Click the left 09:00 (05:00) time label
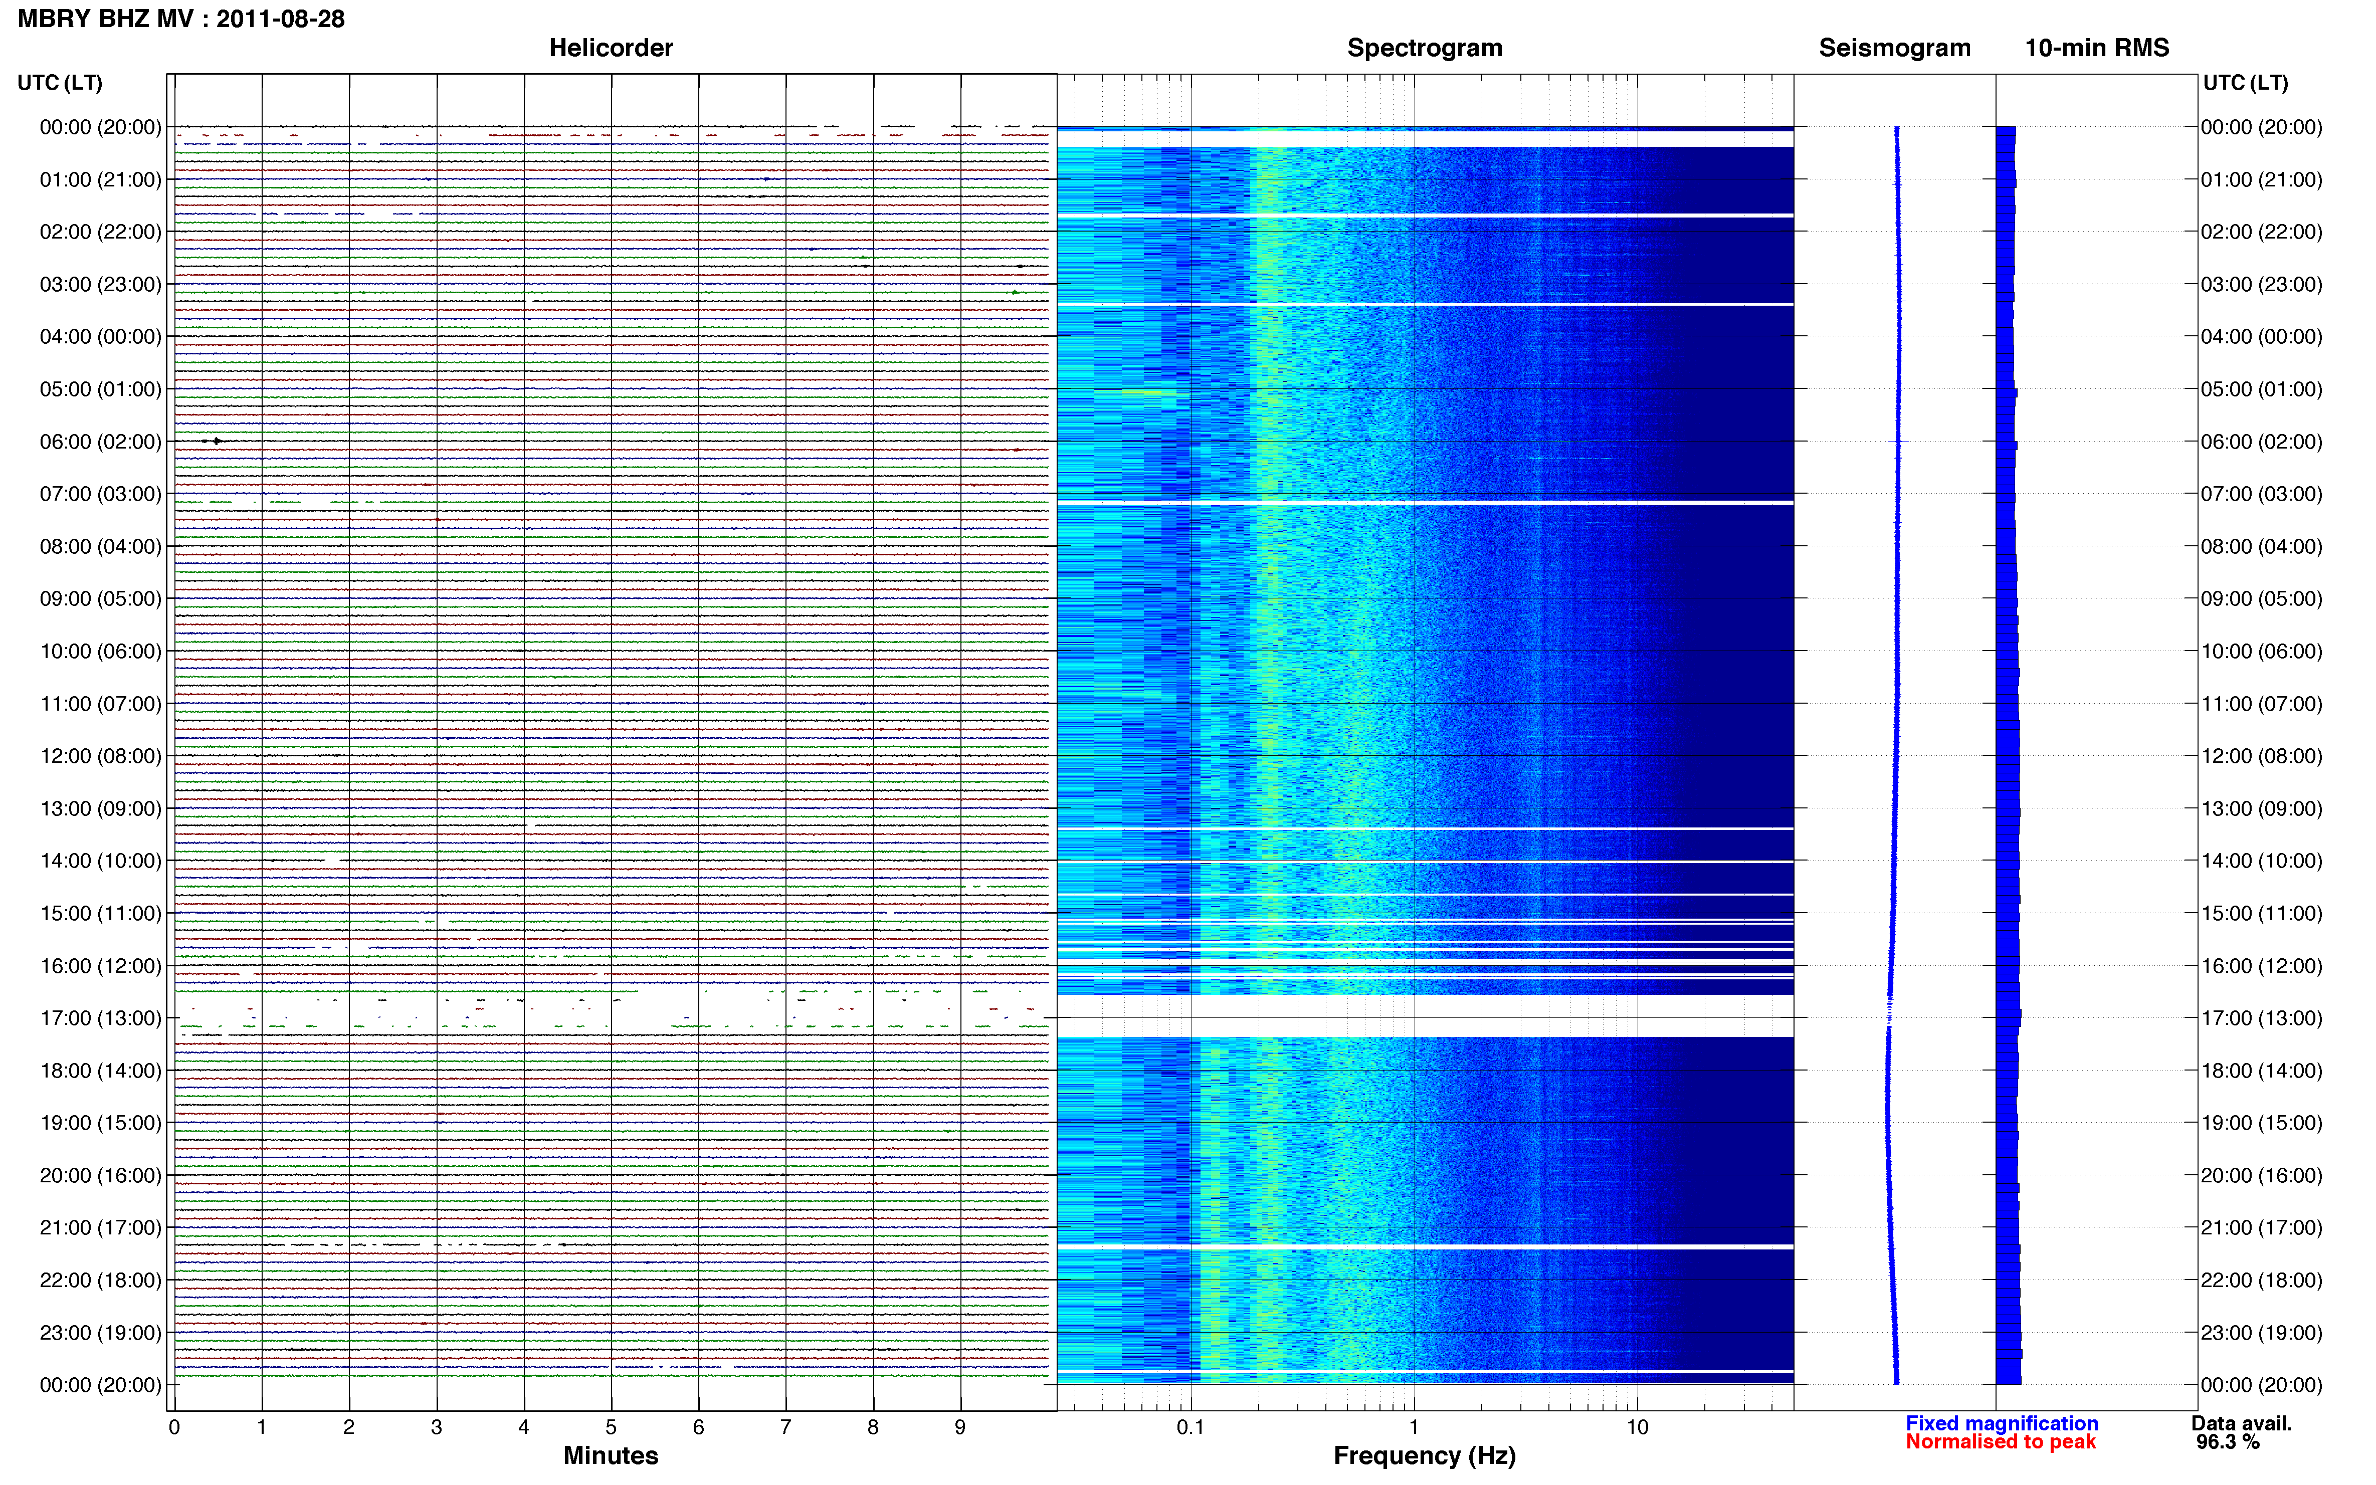This screenshot has width=2376, height=1485. click(100, 598)
